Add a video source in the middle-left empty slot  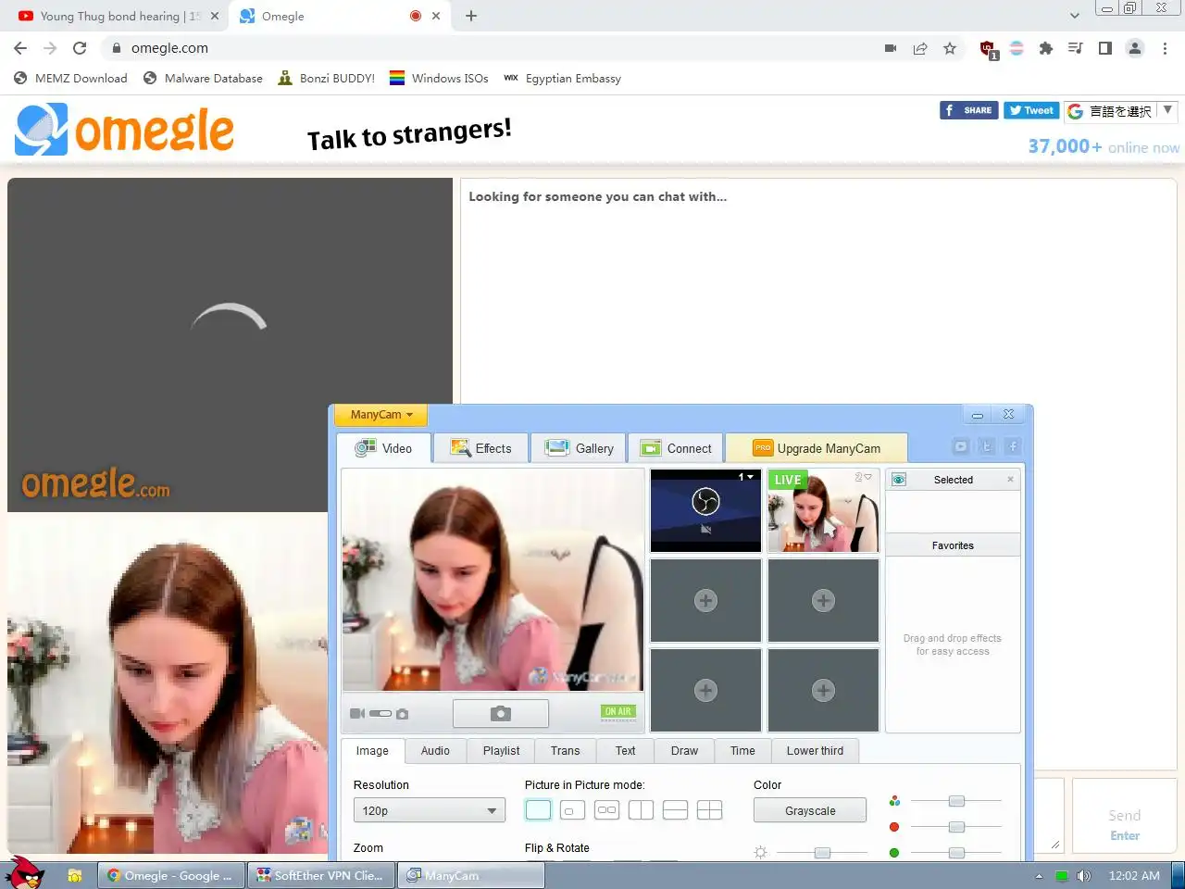click(705, 600)
